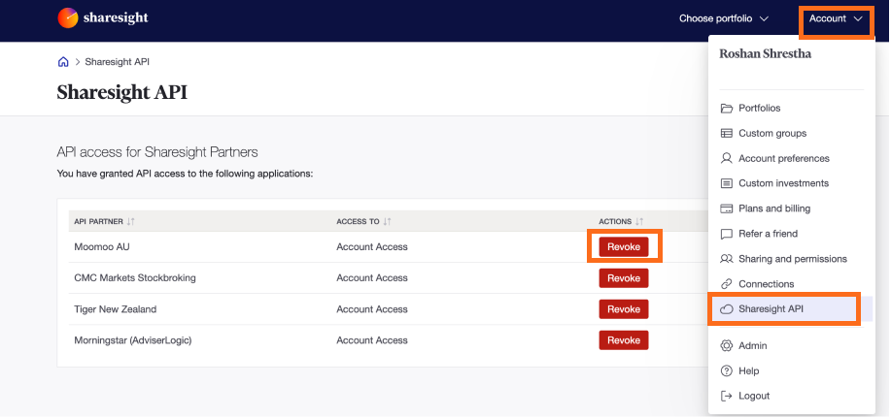The image size is (891, 417).
Task: Click the Plans and billing card icon
Action: (x=726, y=208)
